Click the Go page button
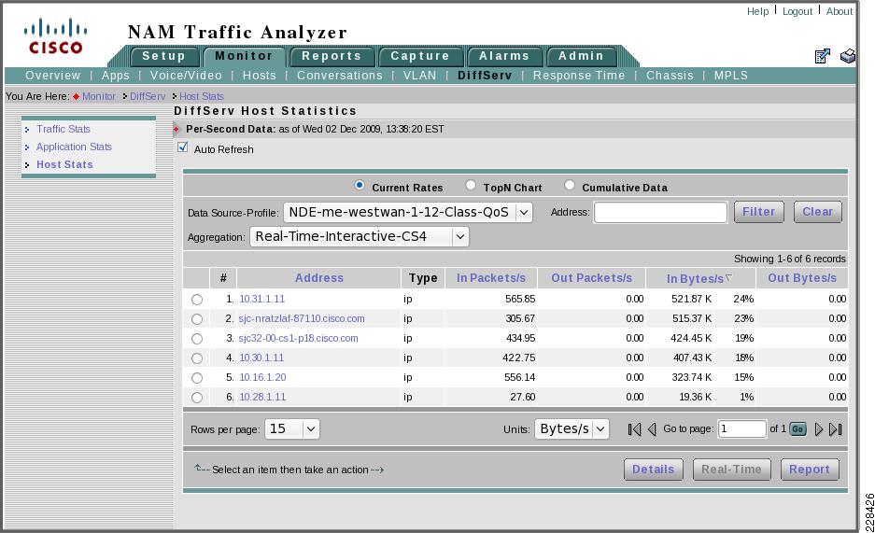This screenshot has width=875, height=533. tap(798, 428)
